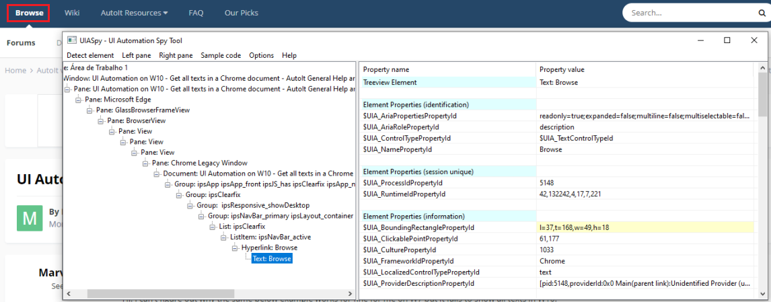Select the $UIA_BoundingRectanglePropertyId row
This screenshot has height=302, width=771.
click(x=556, y=228)
